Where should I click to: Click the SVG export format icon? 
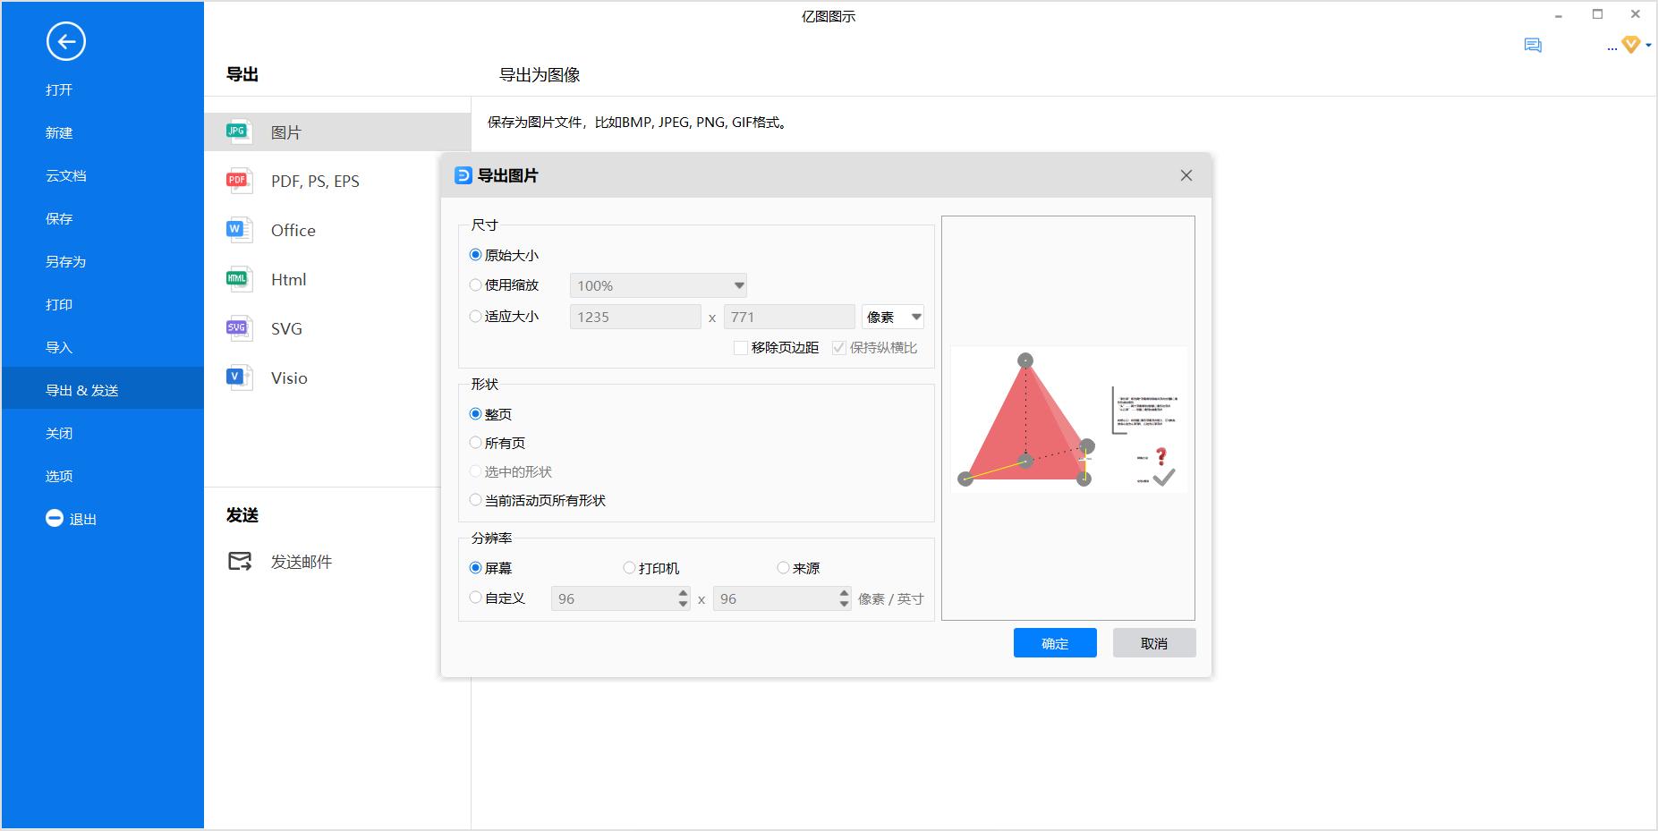pyautogui.click(x=237, y=328)
